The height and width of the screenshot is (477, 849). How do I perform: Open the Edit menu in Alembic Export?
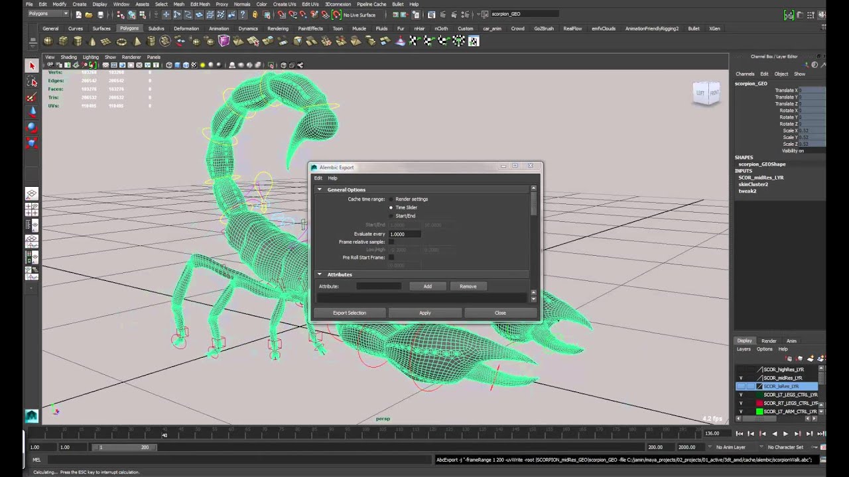(x=318, y=178)
